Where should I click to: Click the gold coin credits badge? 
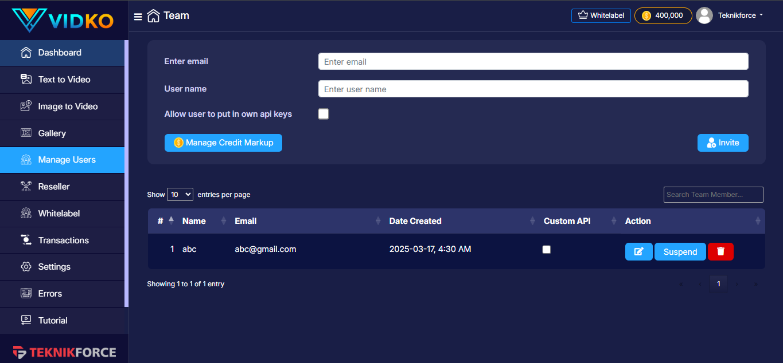coord(663,15)
